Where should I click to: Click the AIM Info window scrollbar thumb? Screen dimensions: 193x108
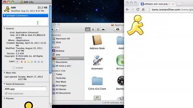(50, 39)
